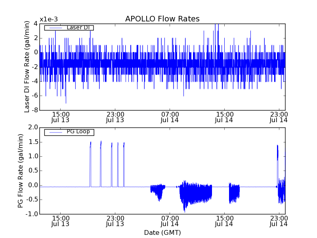Click the -8 y-axis tick on top plot

34,110
